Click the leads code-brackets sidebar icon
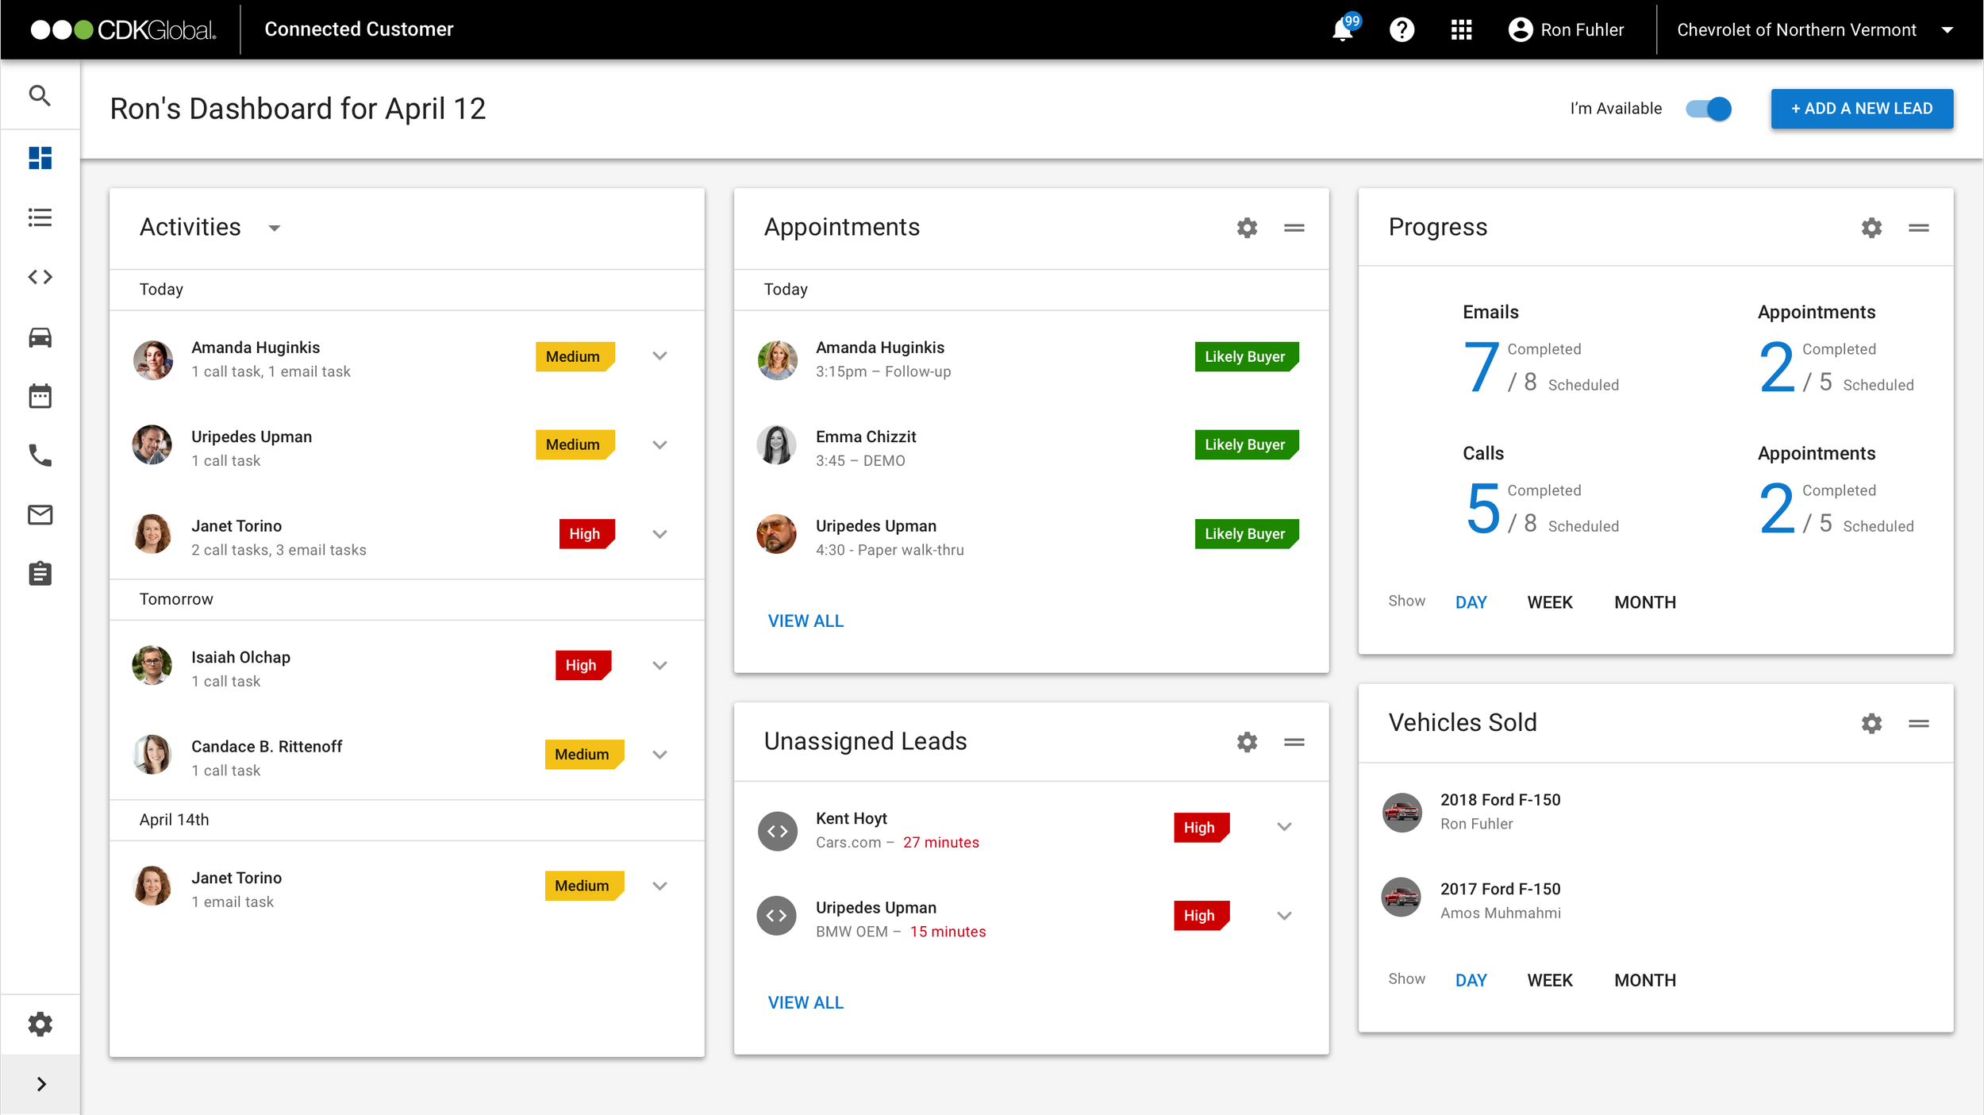1984x1115 pixels. tap(40, 277)
